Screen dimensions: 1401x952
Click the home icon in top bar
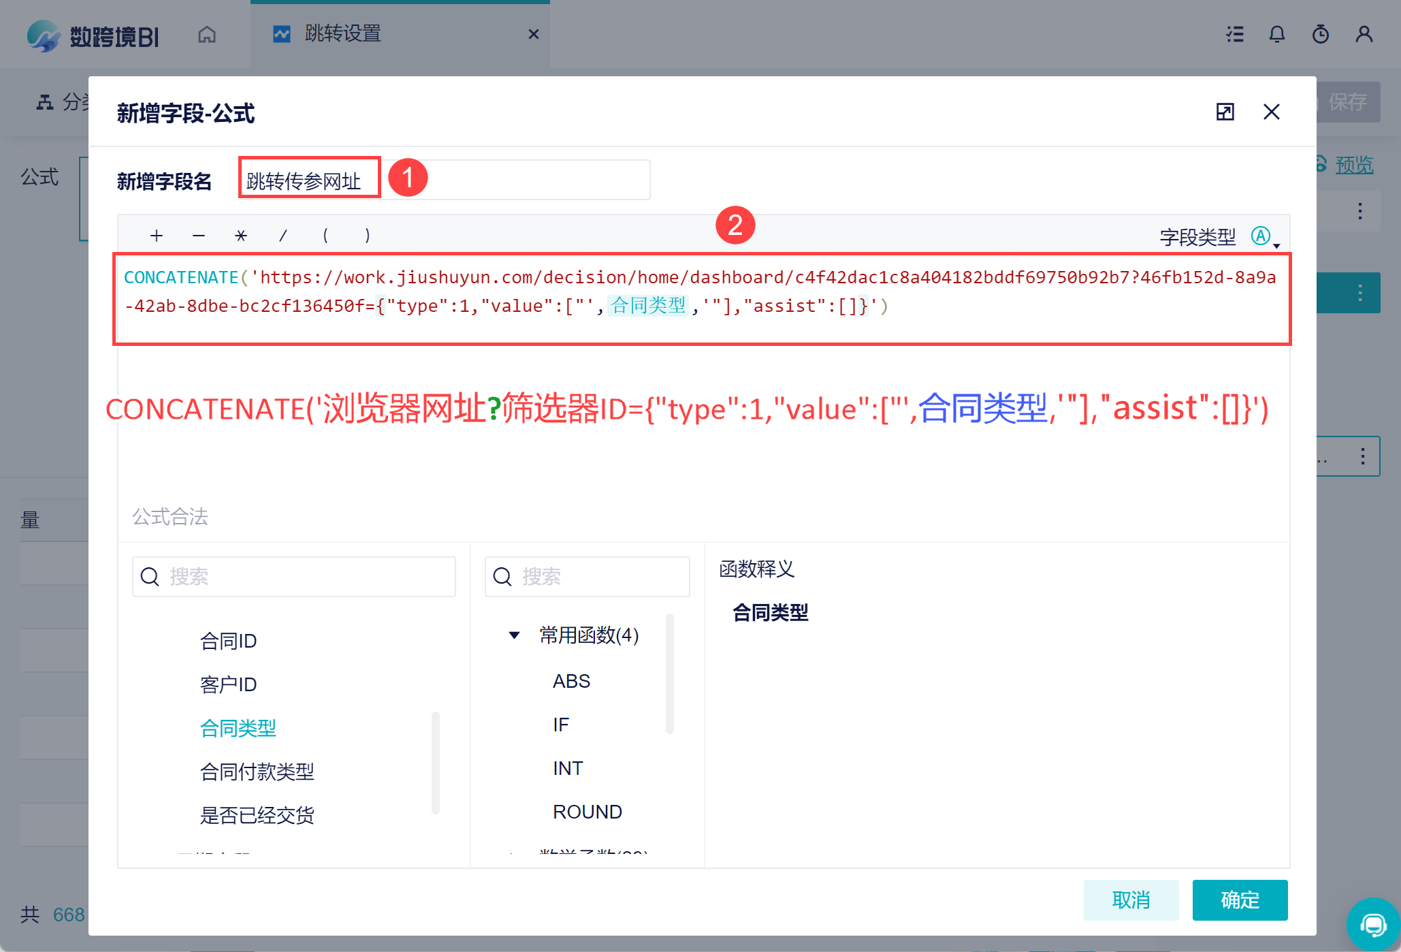[207, 34]
